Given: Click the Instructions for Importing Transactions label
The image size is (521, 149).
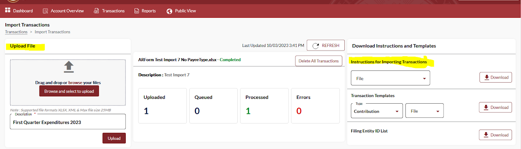Looking at the screenshot, I should tap(389, 62).
